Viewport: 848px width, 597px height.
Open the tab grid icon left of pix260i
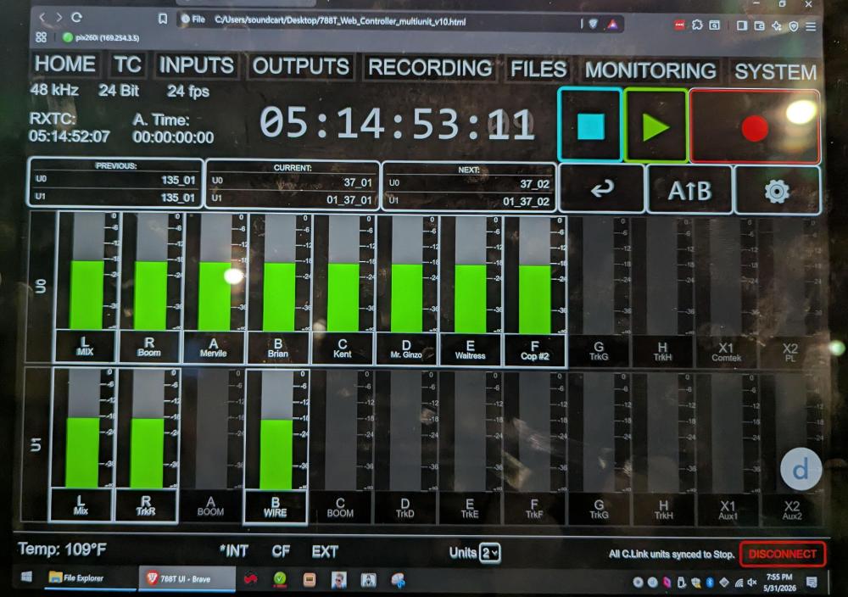coord(41,36)
